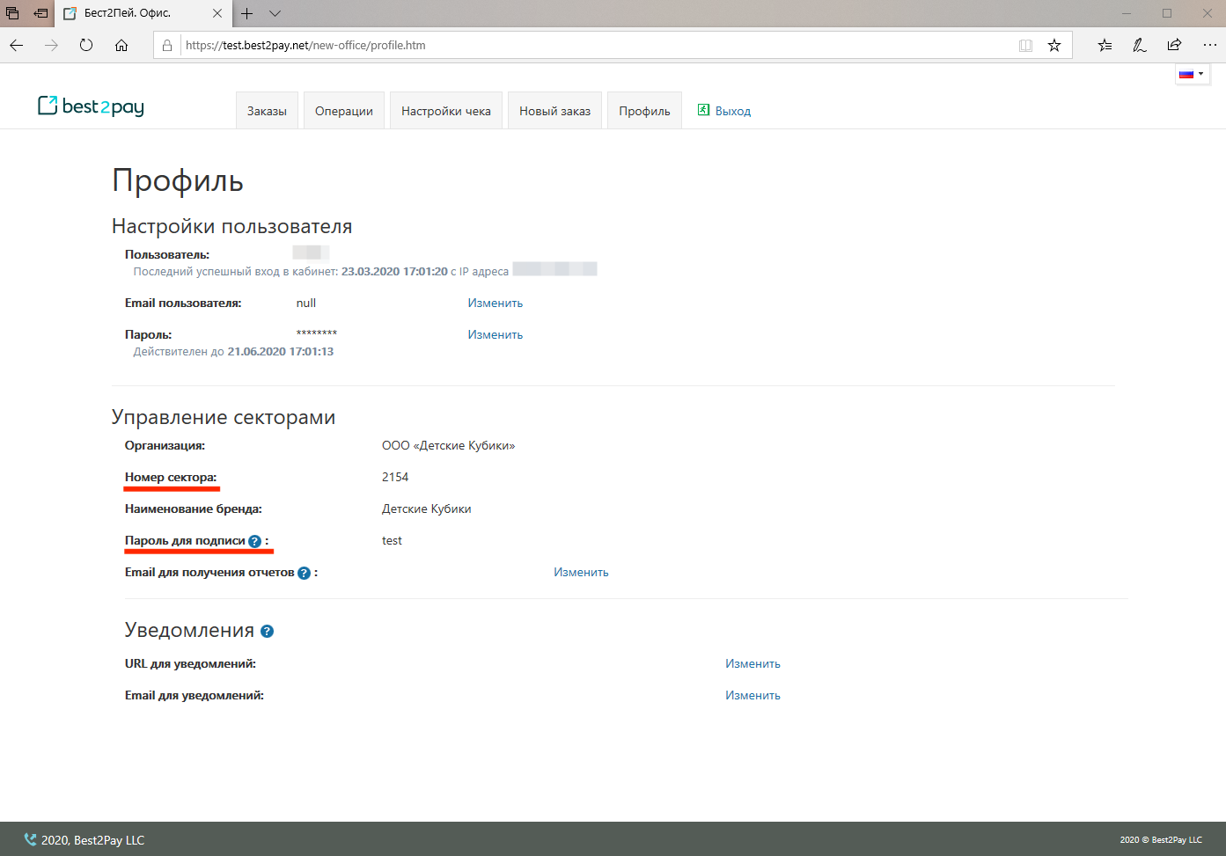Screen dimensions: 1226x856
Task: Open the browser share icon
Action: coord(1174,46)
